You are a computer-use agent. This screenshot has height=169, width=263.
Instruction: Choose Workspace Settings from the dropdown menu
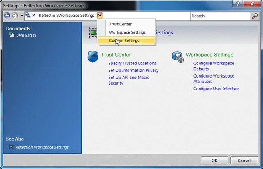point(127,32)
